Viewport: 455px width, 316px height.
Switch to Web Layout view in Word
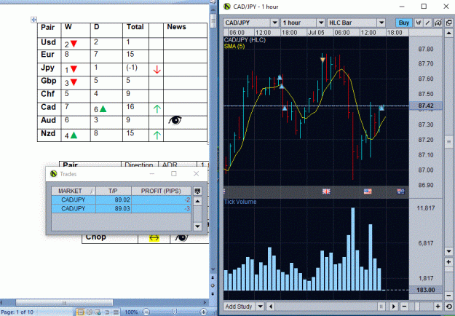98,312
